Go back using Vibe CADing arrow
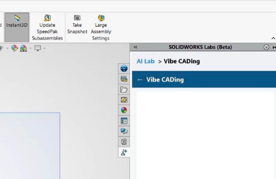 140,80
